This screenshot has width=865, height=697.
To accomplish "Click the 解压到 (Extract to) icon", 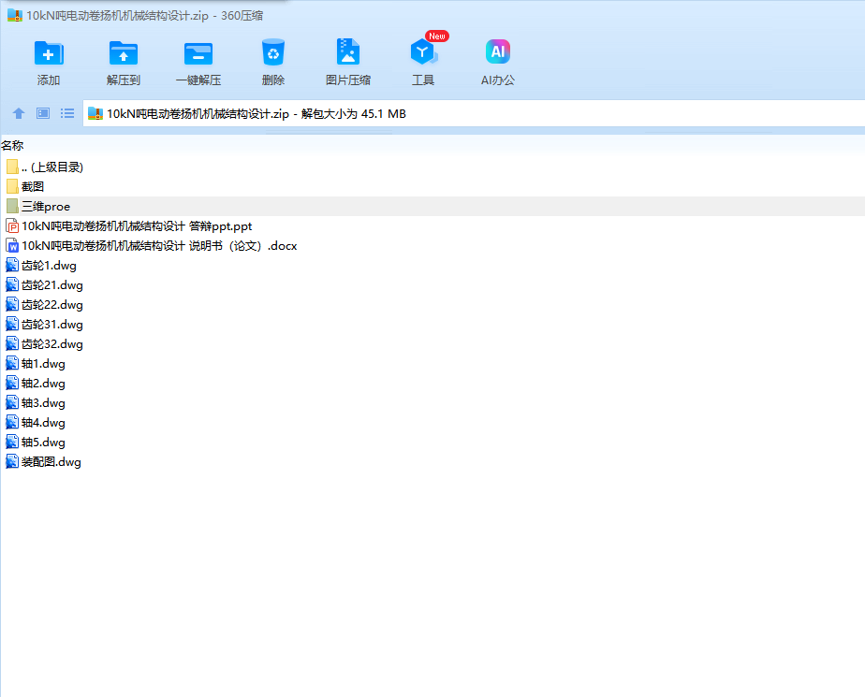I will pos(123,53).
